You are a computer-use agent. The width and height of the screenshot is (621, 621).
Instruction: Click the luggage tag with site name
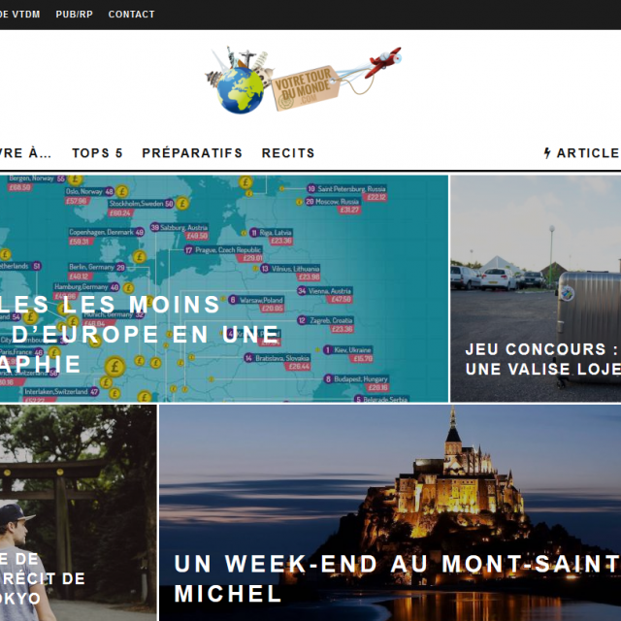[306, 88]
